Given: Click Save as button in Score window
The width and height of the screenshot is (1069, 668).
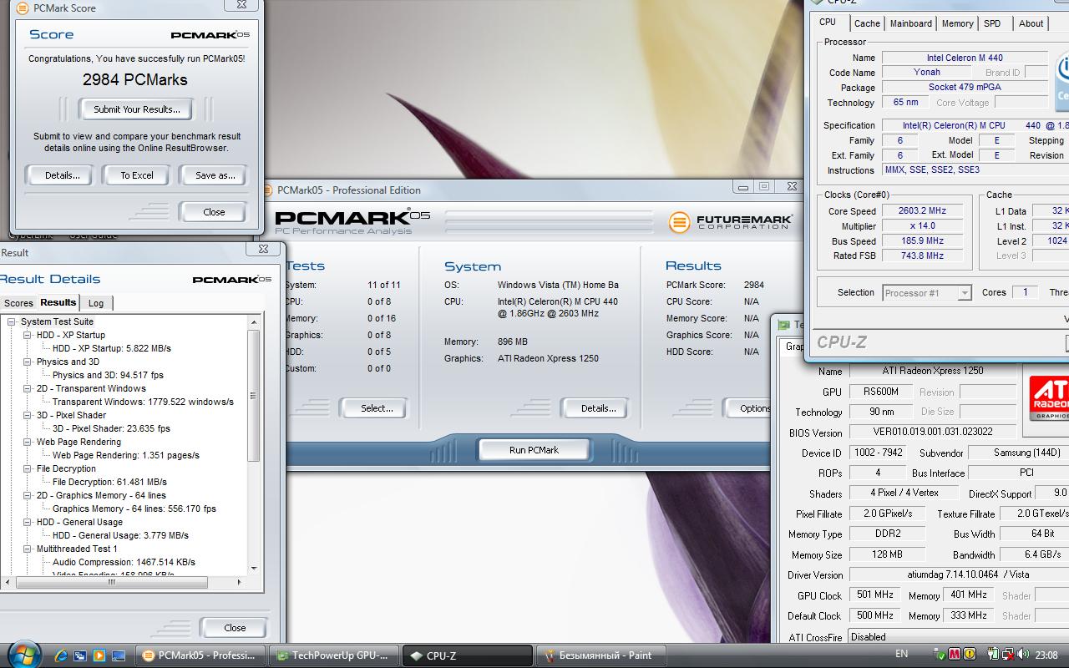Looking at the screenshot, I should (x=215, y=175).
